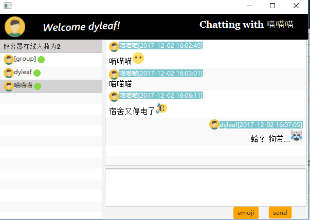Click dyleaf avatar on 16:07:05 message
Image resolution: width=310 pixels, height=220 pixels.
[x=214, y=124]
